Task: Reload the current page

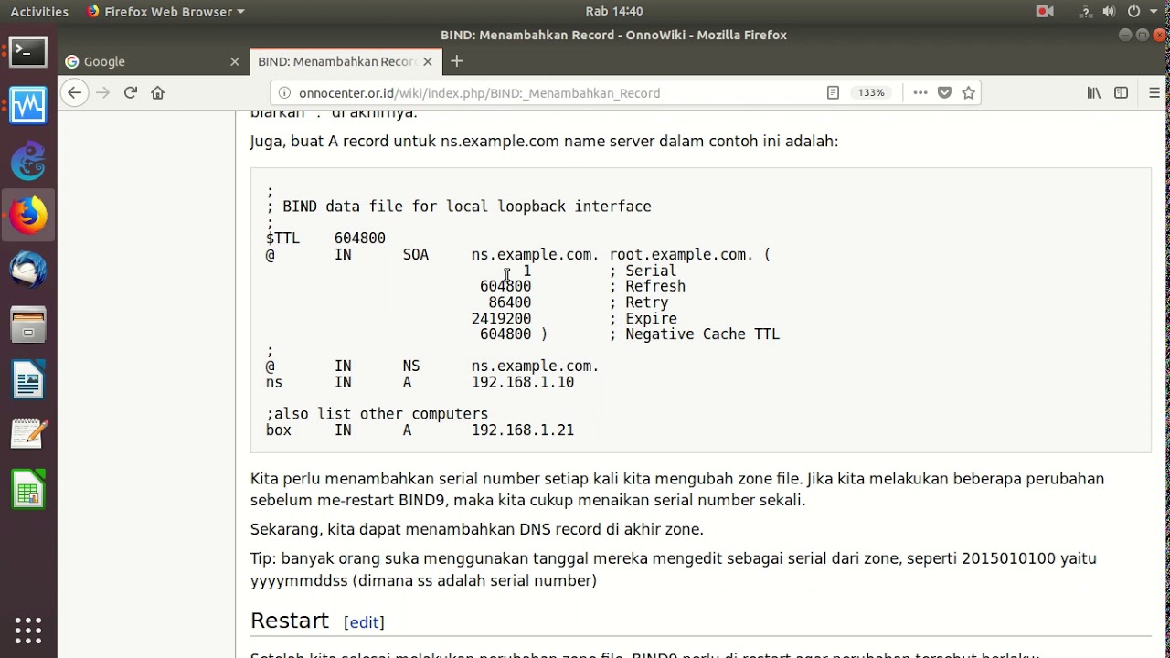Action: [130, 92]
